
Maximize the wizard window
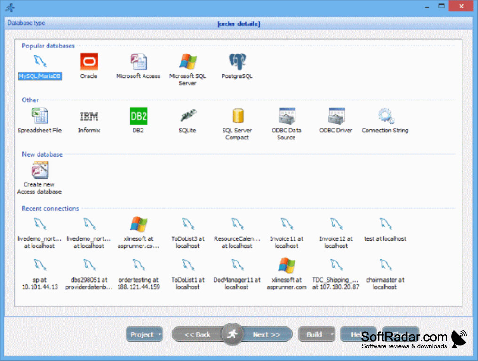[x=441, y=6]
